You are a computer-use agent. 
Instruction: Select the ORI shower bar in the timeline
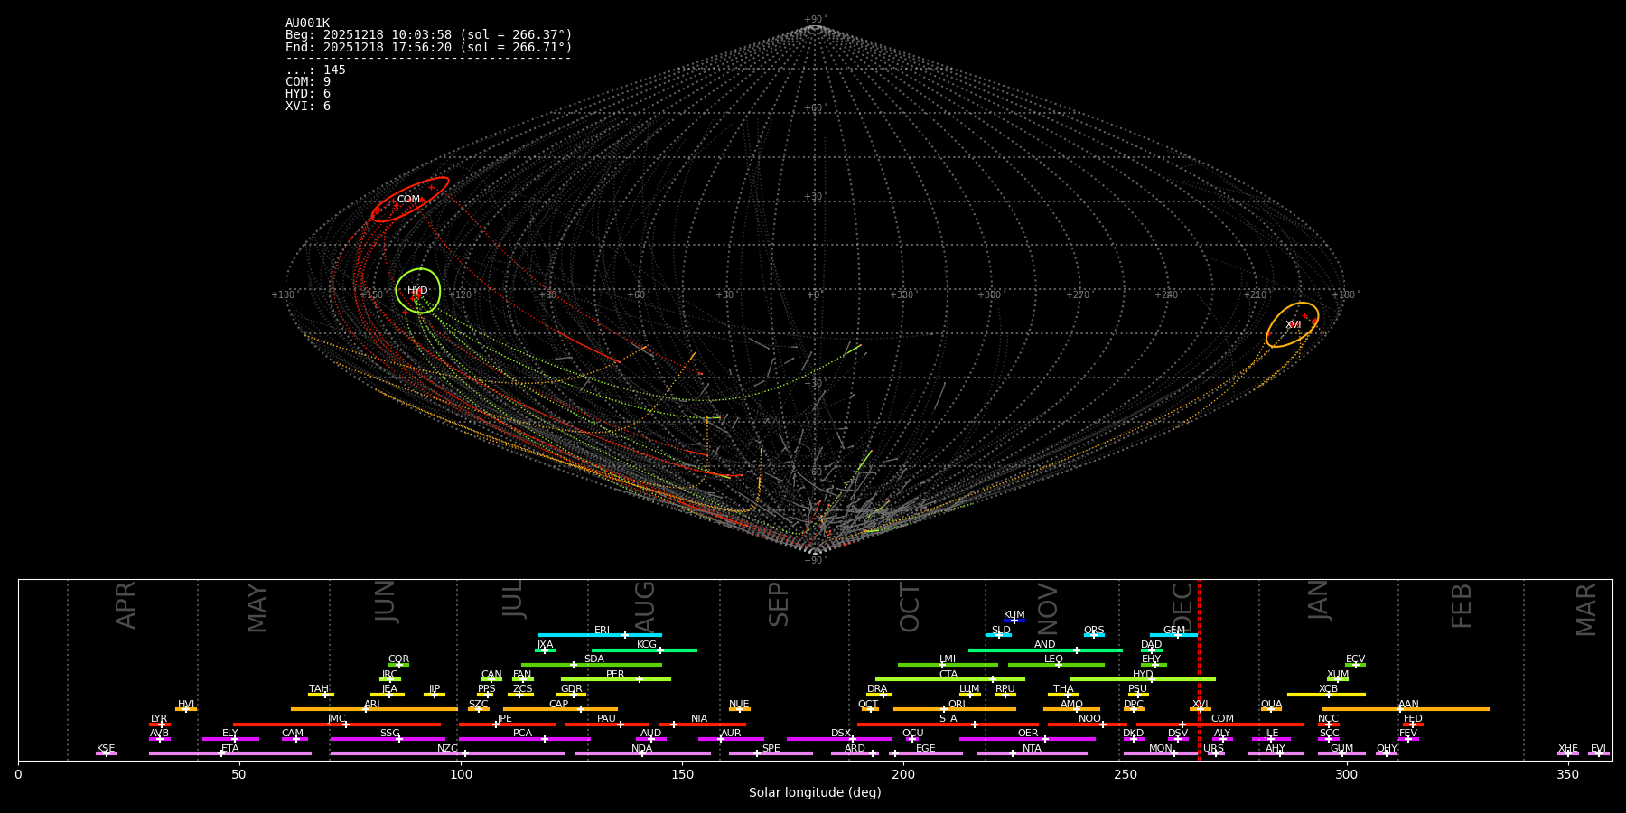(x=955, y=709)
